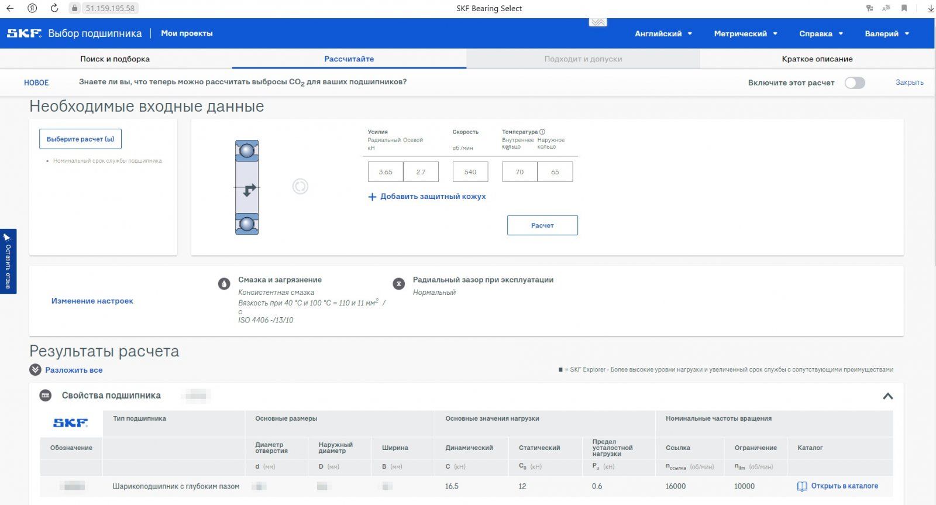The width and height of the screenshot is (936, 505).
Task: Click the temperature info icon
Action: pos(542,132)
